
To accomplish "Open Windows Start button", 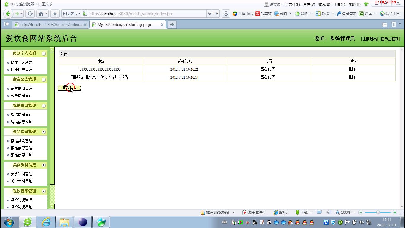I will click(9, 222).
